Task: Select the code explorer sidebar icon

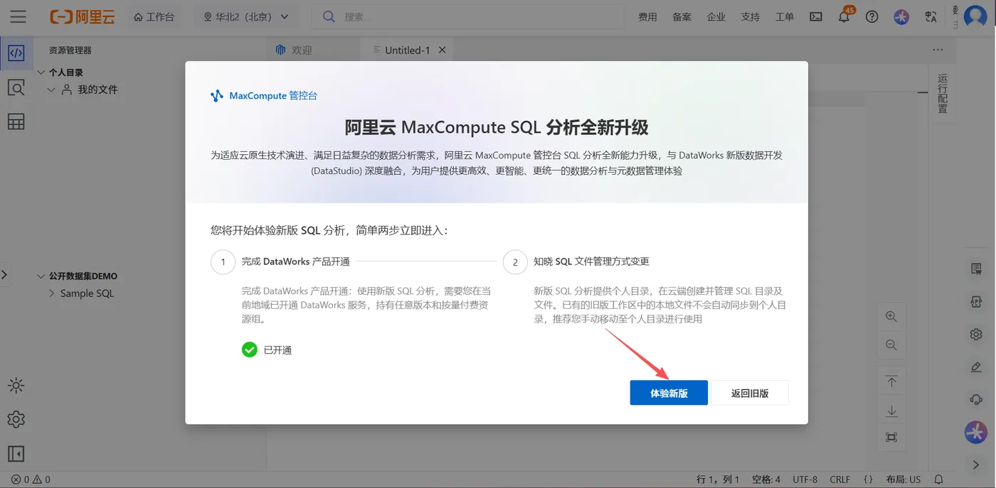Action: coord(16,53)
